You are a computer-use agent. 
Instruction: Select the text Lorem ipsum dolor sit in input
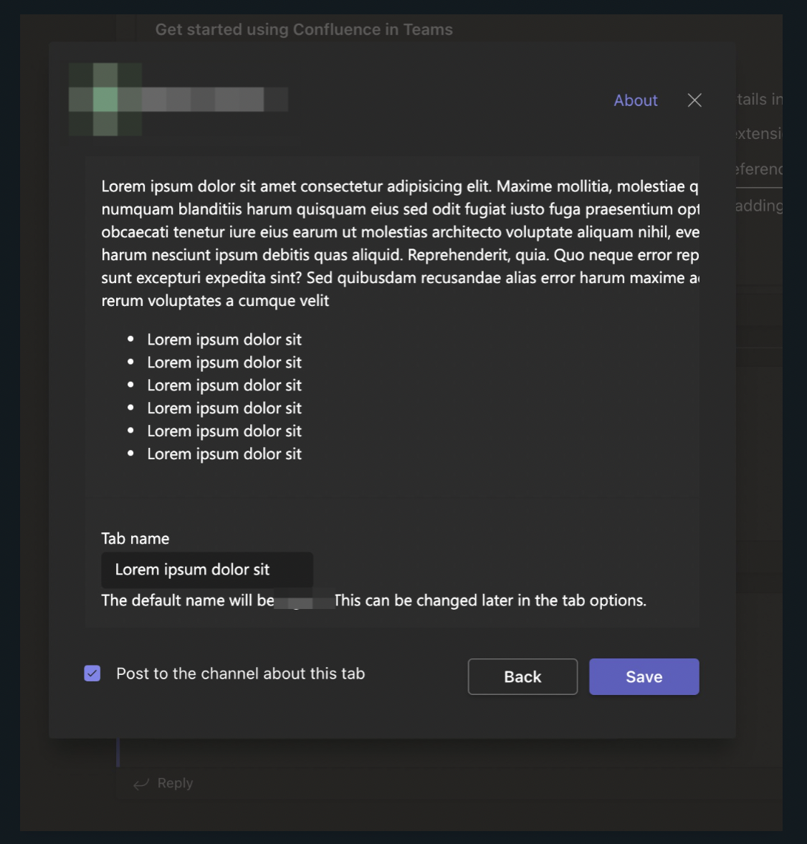tap(194, 570)
